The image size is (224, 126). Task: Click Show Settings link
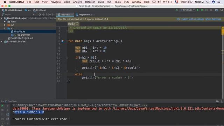pyautogui.click(x=213, y=19)
